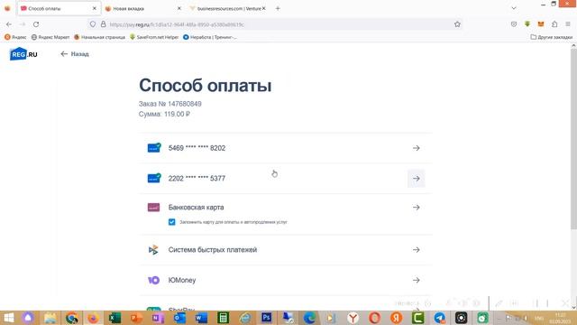Open the Неработа | Тренинг bookmark

tap(210, 37)
